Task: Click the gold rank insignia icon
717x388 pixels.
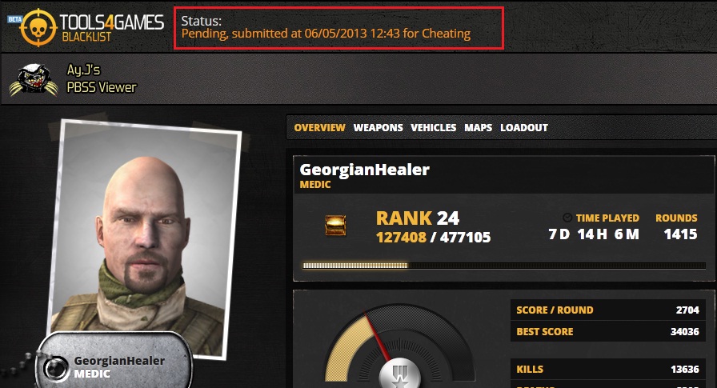Action: pyautogui.click(x=335, y=226)
